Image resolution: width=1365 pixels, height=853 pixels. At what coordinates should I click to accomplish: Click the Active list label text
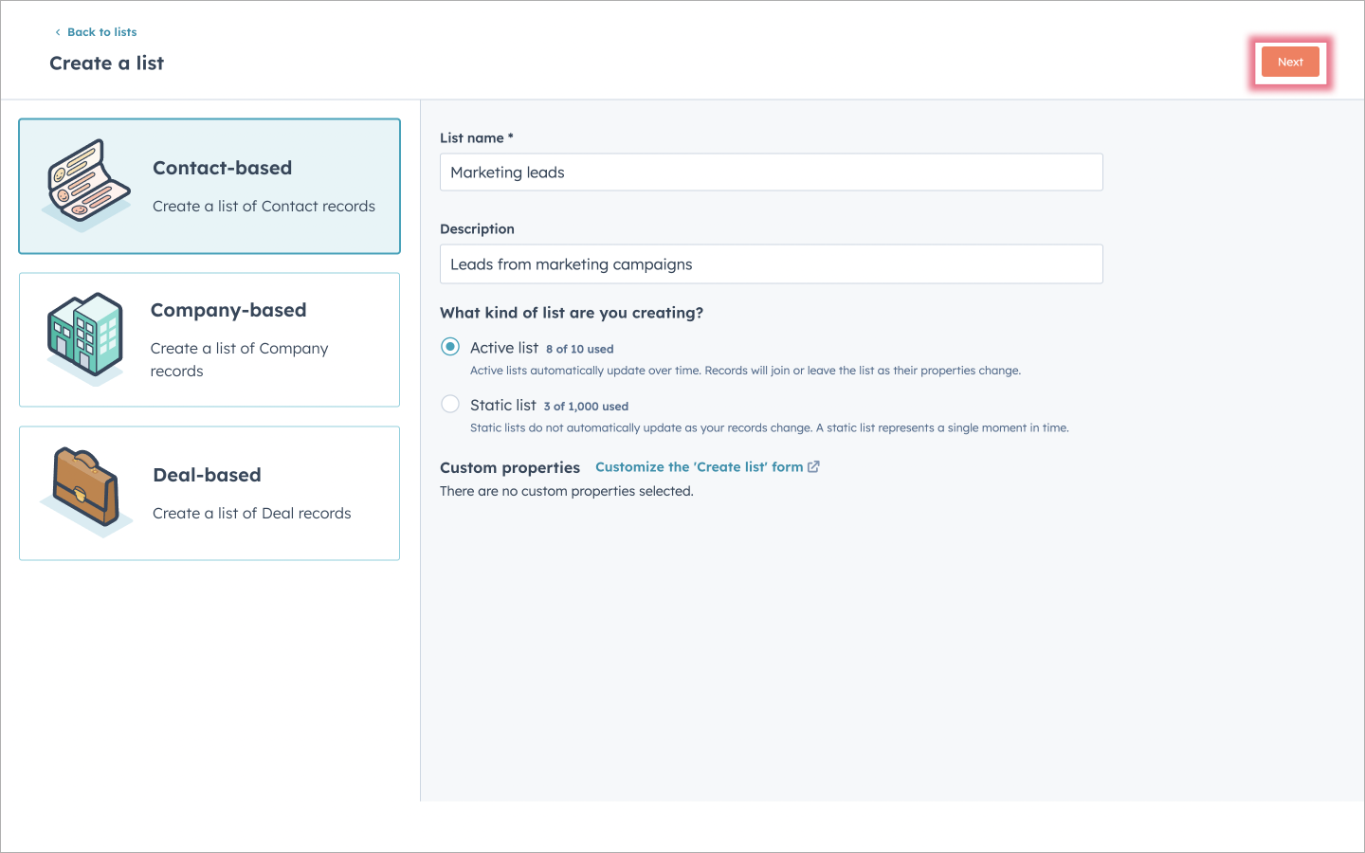click(504, 348)
